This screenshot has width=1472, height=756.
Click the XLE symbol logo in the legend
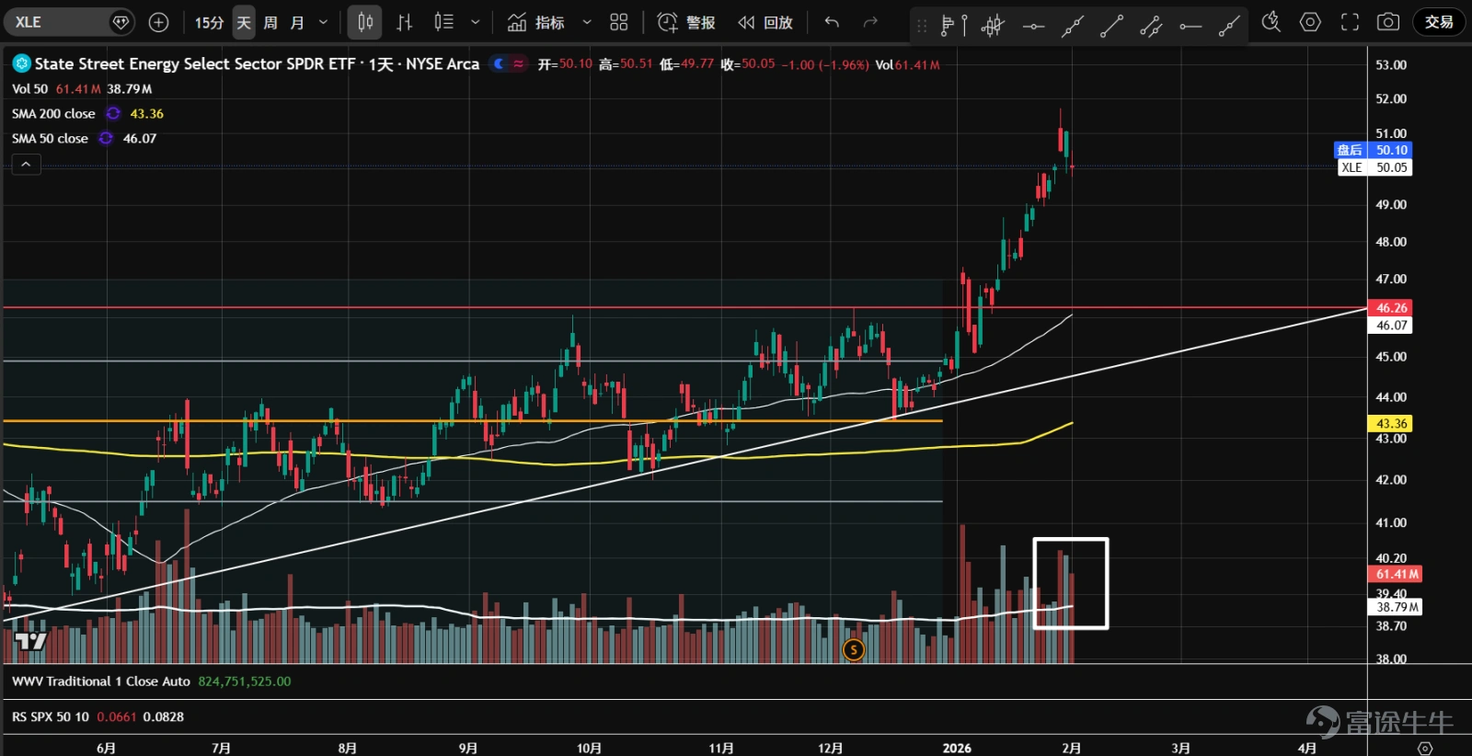21,63
